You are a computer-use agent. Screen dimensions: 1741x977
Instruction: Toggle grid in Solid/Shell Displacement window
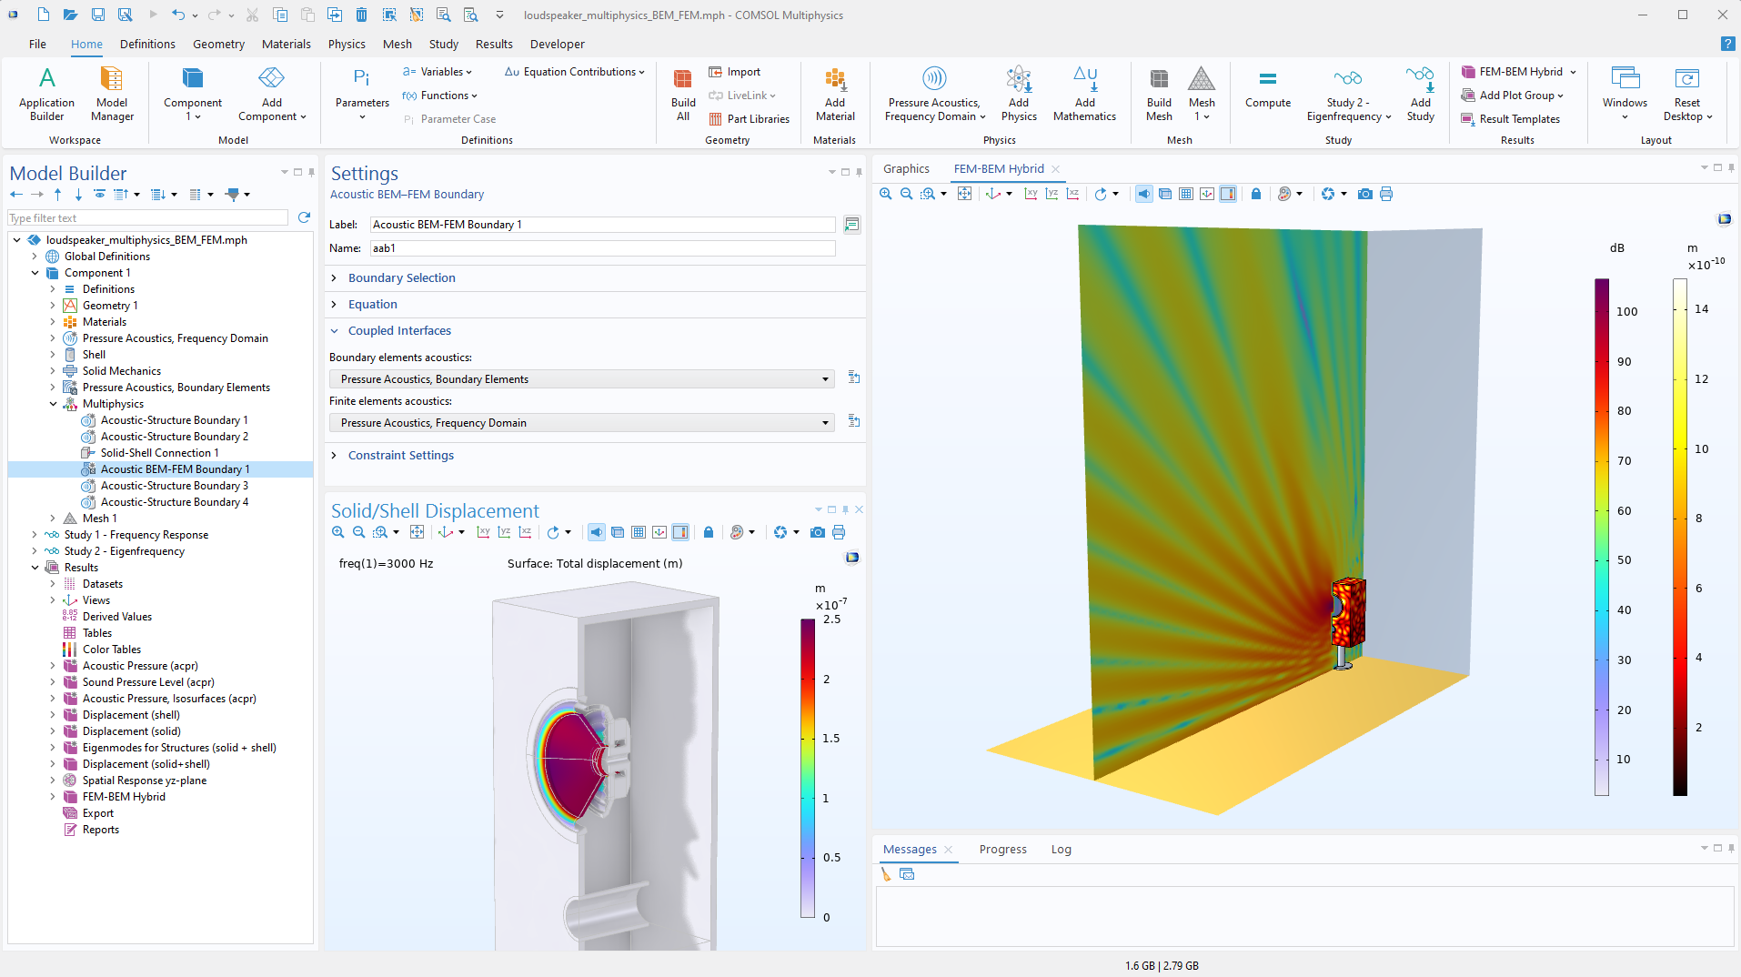pyautogui.click(x=639, y=532)
